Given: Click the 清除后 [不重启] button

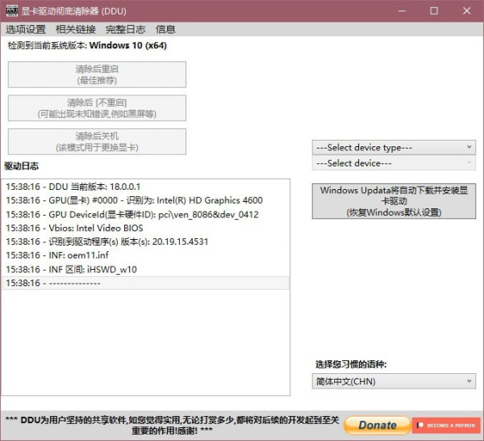Looking at the screenshot, I should tap(97, 108).
